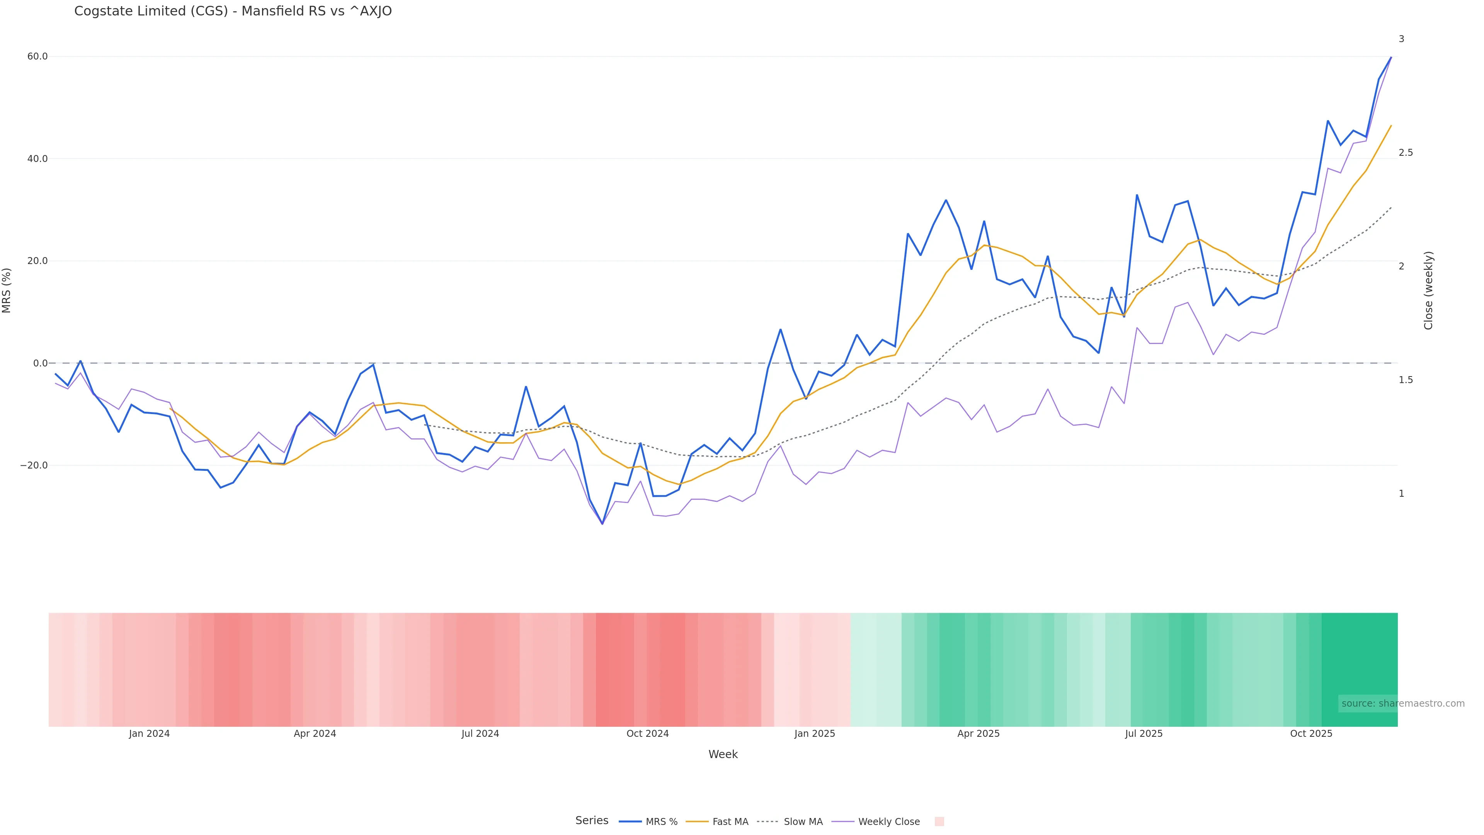Click the −20.0 tick on MRS axis
This screenshot has width=1484, height=835.
34,465
